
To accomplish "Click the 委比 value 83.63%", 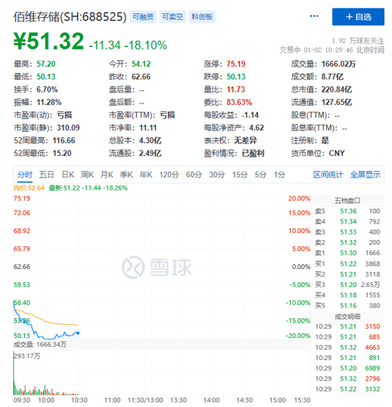I will [239, 102].
